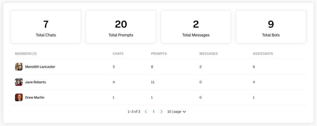Viewport: 317px width, 126px height.
Task: Select the Total Chats summary card
Action: (x=46, y=27)
